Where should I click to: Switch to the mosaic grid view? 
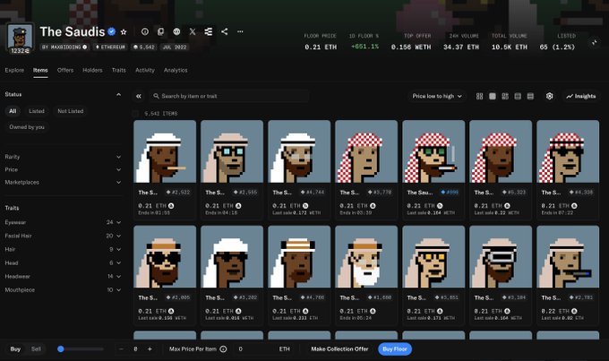(x=505, y=96)
